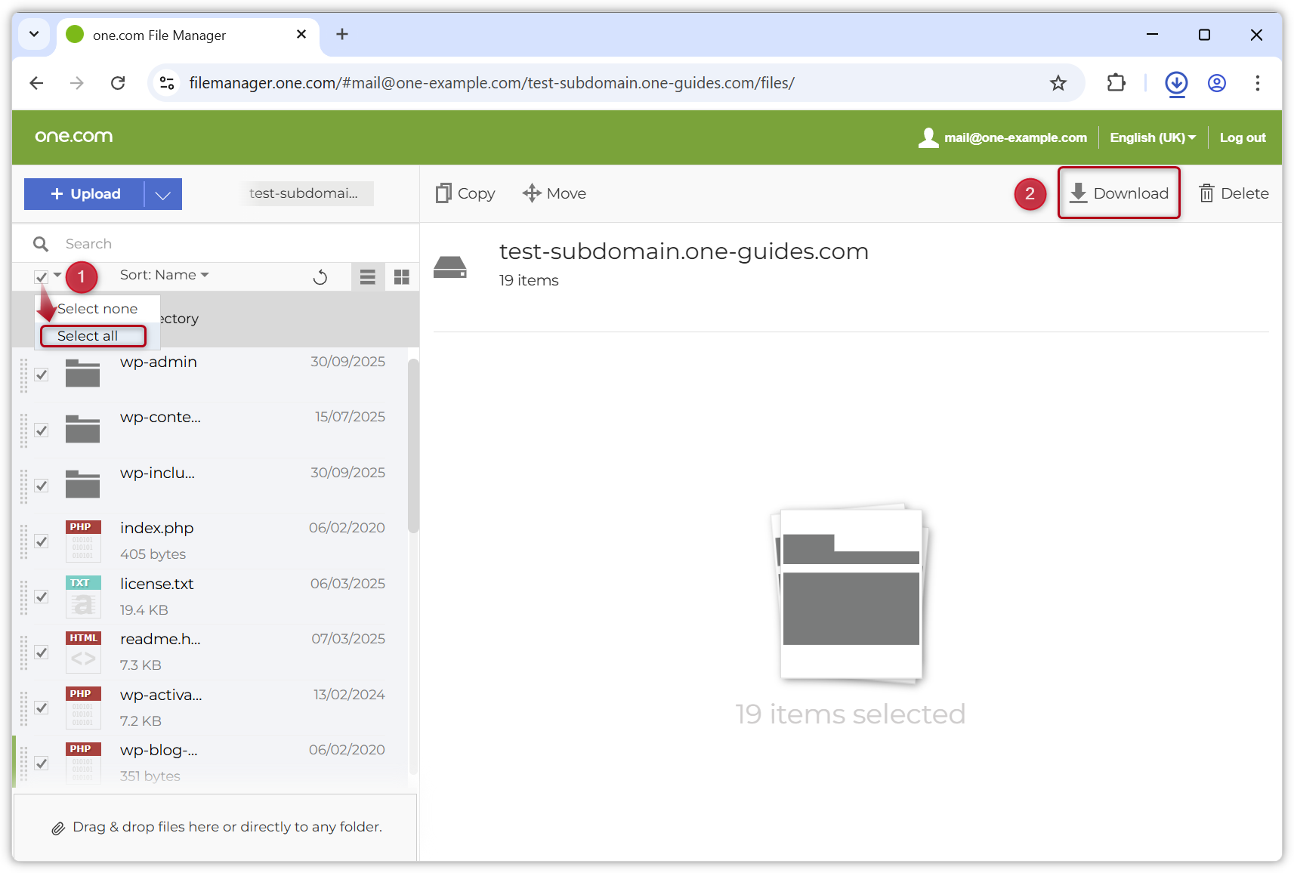
Task: Click the drag and drop files area
Action: [219, 827]
